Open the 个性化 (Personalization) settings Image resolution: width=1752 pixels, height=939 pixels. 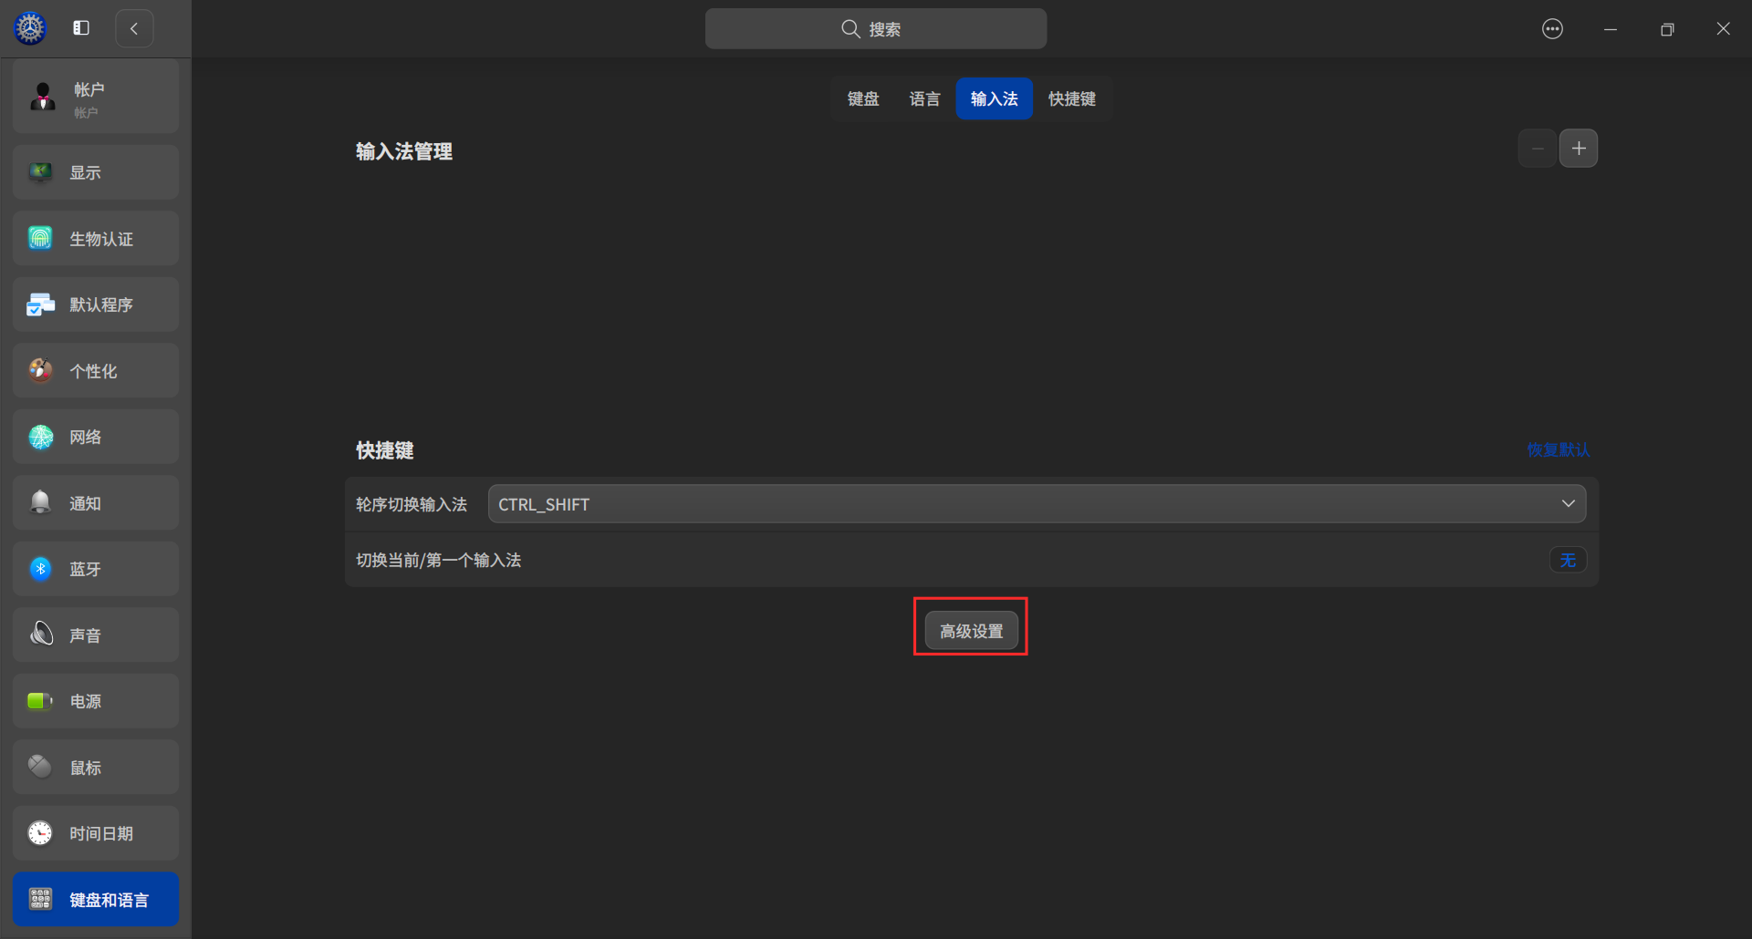tap(95, 370)
